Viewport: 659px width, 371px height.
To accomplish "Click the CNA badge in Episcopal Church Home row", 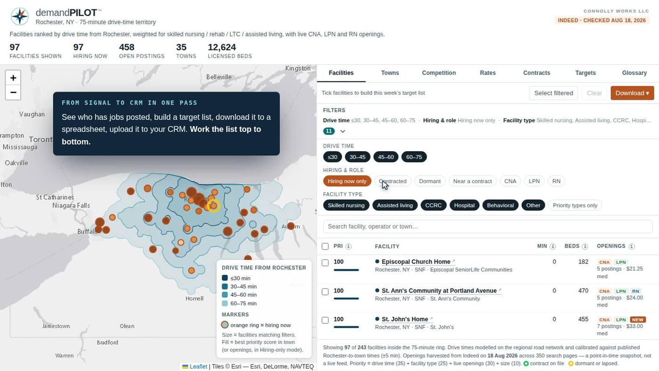I will [x=604, y=262].
